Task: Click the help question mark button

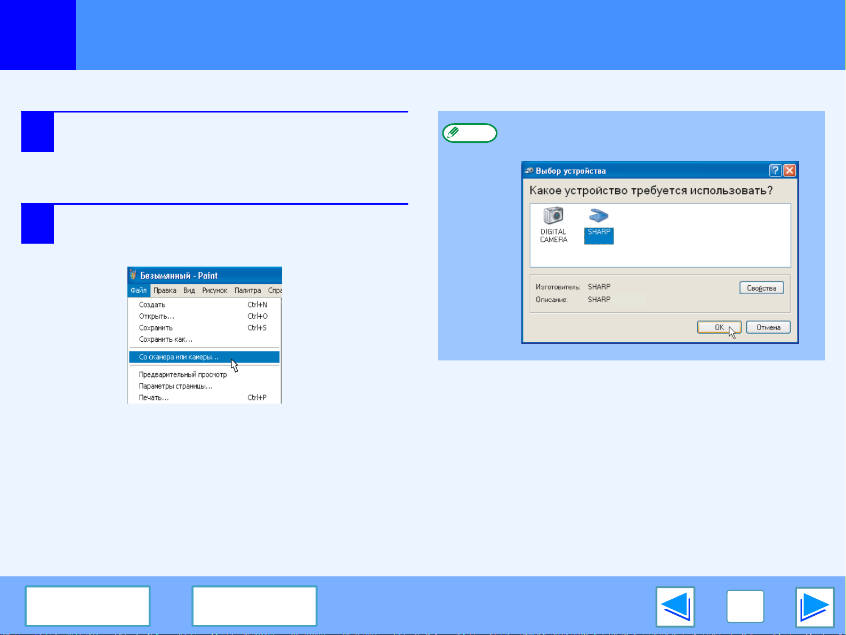Action: [775, 171]
